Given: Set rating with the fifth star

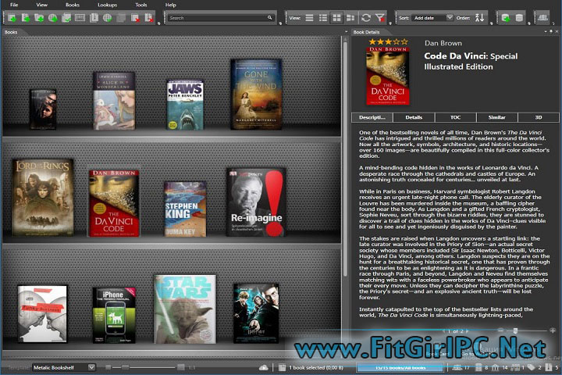Looking at the screenshot, I should coord(404,41).
